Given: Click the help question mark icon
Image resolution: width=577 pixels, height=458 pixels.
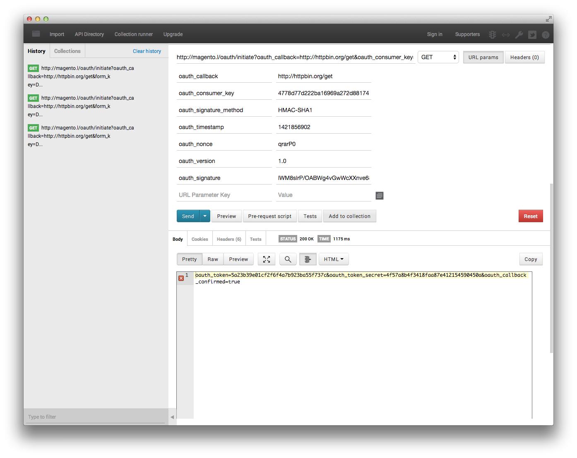Looking at the screenshot, I should (546, 35).
